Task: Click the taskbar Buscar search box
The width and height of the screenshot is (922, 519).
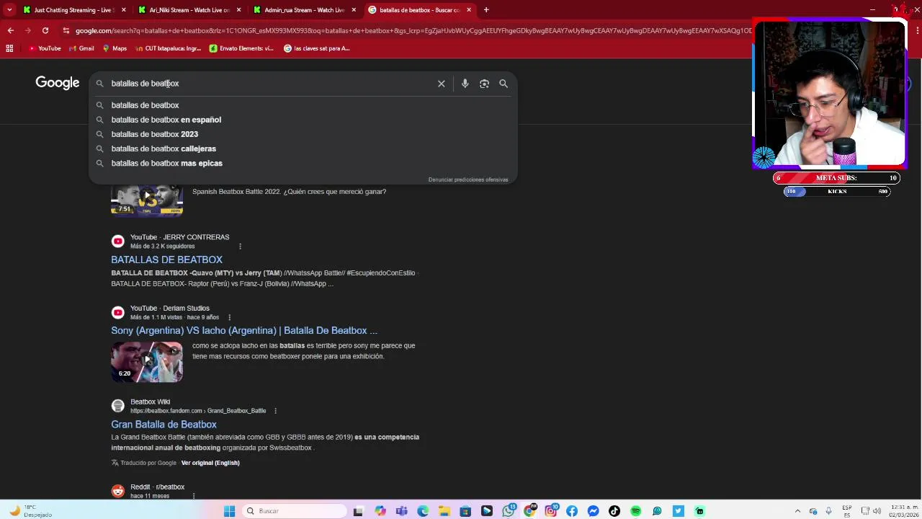Action: pos(295,511)
